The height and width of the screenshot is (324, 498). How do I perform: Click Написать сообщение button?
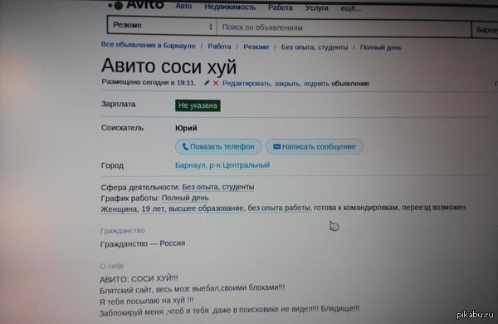click(x=315, y=146)
